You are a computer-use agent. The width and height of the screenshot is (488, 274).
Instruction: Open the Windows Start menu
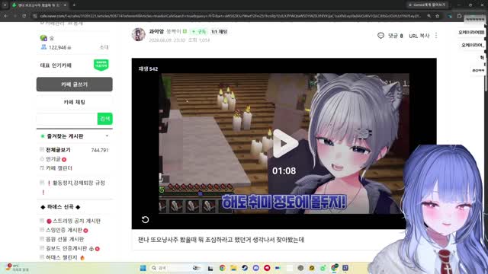point(143,268)
